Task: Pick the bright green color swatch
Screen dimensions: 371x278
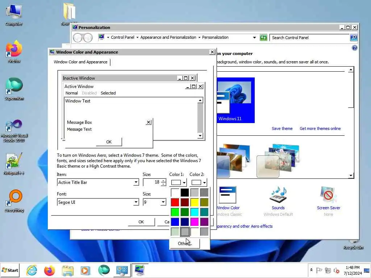Action: click(x=175, y=212)
